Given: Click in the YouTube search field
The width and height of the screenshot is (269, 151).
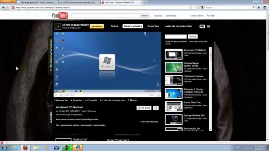Looking at the screenshot, I should pos(105,16).
